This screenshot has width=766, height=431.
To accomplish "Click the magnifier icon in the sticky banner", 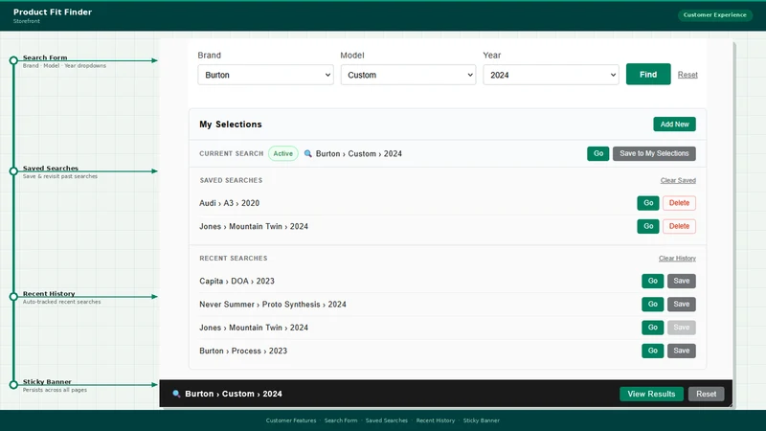I will pos(176,394).
